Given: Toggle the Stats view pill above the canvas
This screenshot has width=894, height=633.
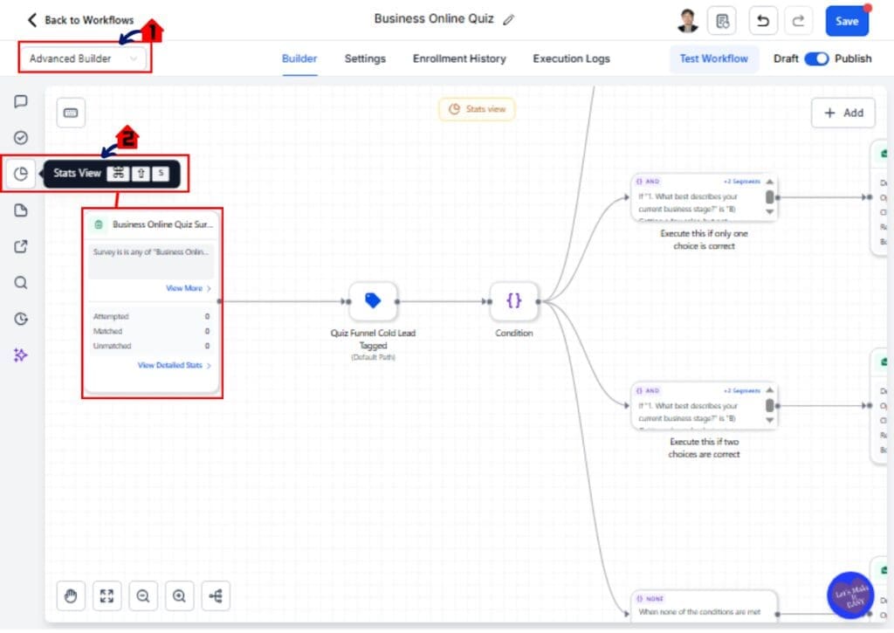Looking at the screenshot, I should pyautogui.click(x=477, y=110).
